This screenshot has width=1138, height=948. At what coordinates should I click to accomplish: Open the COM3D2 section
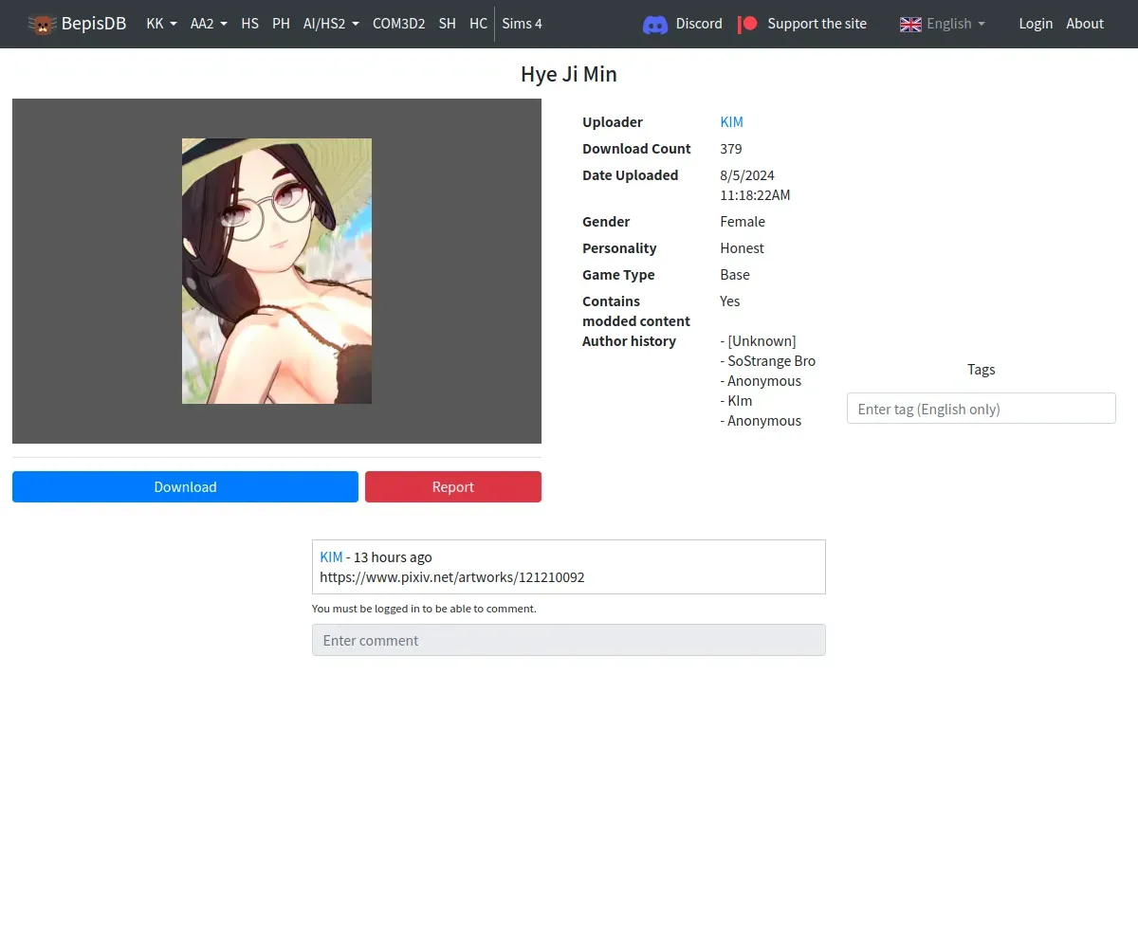[398, 24]
